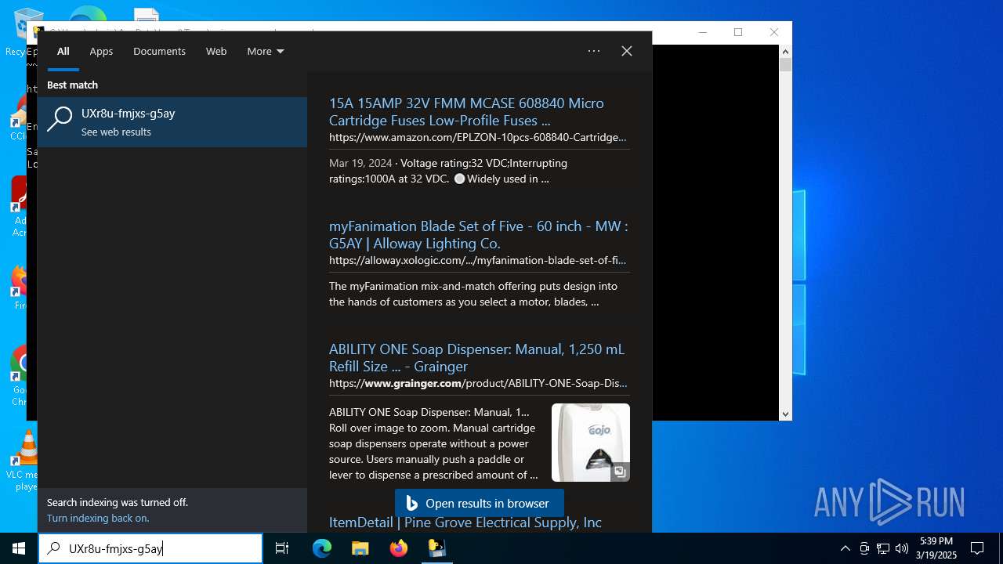The height and width of the screenshot is (564, 1003).
Task: Click the 'Best match' heading text
Action: (72, 85)
